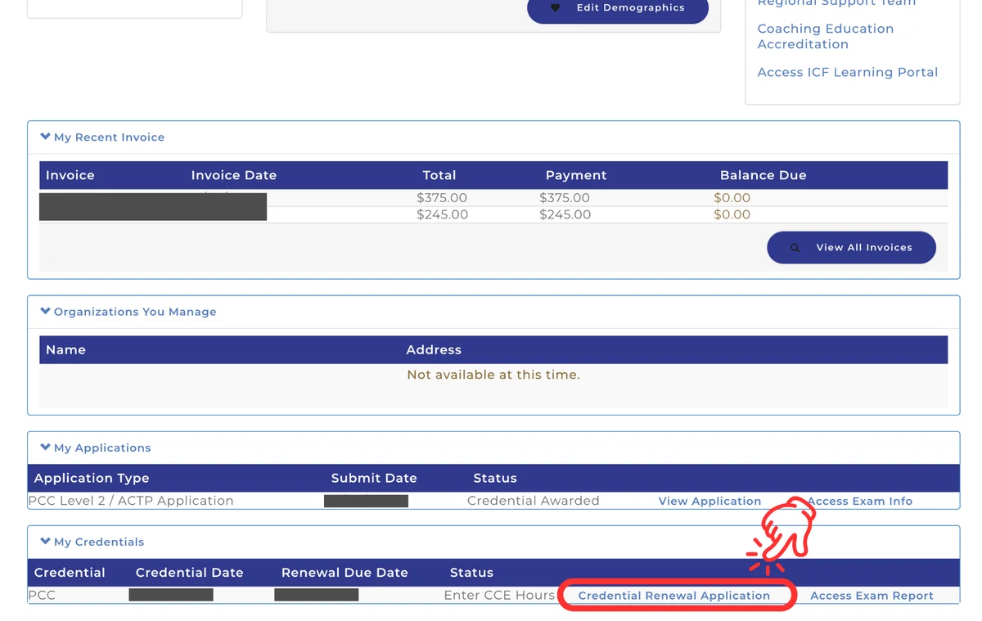Click the Submit Date column header
Viewport: 982px width, 621px height.
click(x=374, y=478)
